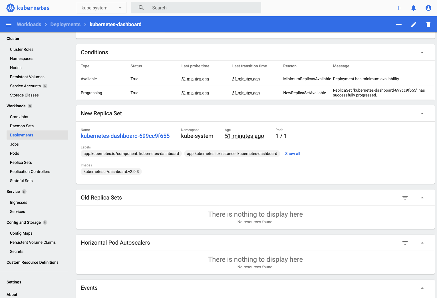
Task: Open Custom Resource Definitions in sidebar
Action: click(33, 262)
